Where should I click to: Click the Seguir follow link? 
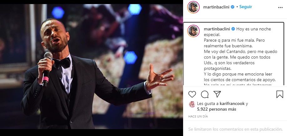(x=246, y=7)
